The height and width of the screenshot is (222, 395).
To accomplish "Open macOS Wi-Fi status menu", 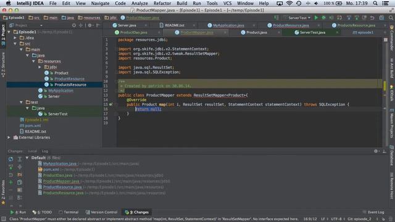I will point(289,3).
